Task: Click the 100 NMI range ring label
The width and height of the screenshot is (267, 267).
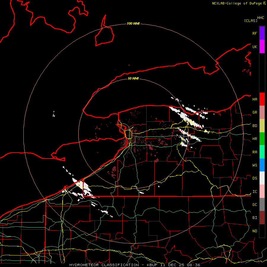Action: point(133,23)
